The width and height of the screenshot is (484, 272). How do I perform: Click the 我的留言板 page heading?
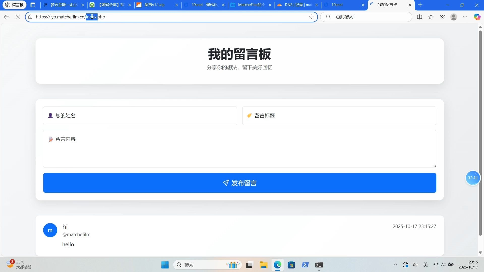tap(239, 54)
